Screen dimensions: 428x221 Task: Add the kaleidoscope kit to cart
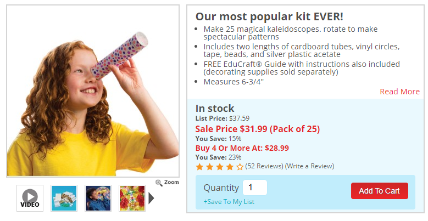380,191
